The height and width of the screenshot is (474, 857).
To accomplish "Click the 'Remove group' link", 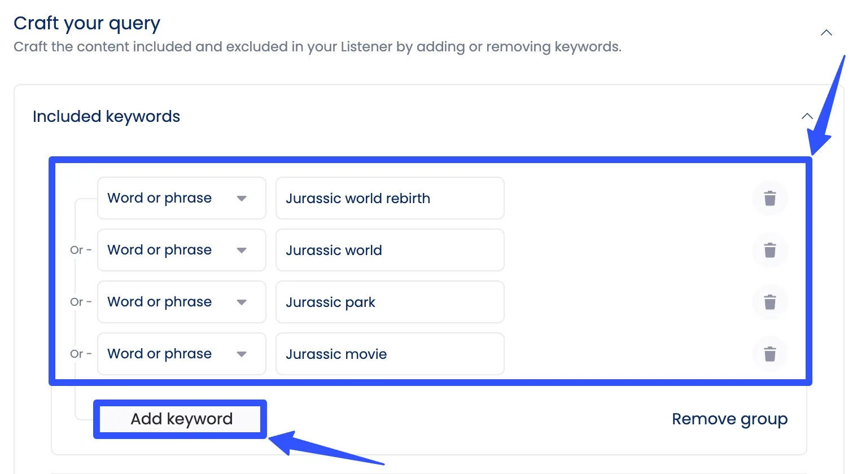I will (729, 419).
